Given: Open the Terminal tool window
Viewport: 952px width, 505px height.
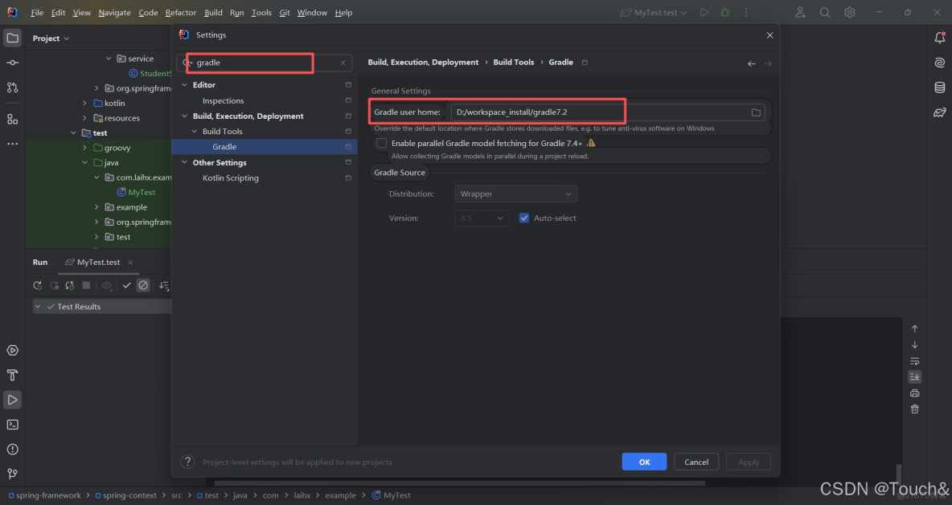Looking at the screenshot, I should [x=12, y=424].
